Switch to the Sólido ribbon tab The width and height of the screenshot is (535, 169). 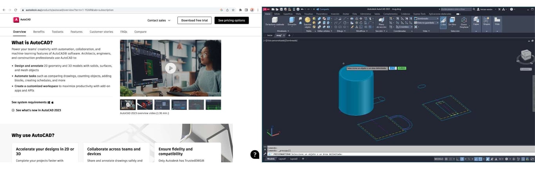tap(277, 14)
